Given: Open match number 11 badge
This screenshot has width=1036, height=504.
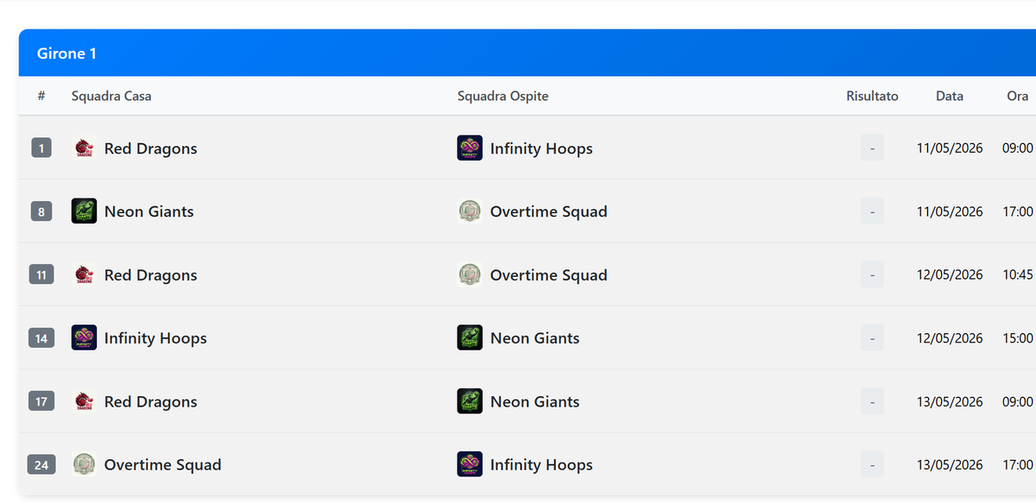Looking at the screenshot, I should (x=41, y=275).
